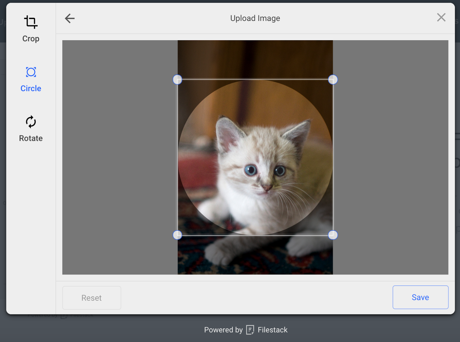Select the Crop tool
Screen dimensions: 460x342
click(30, 22)
